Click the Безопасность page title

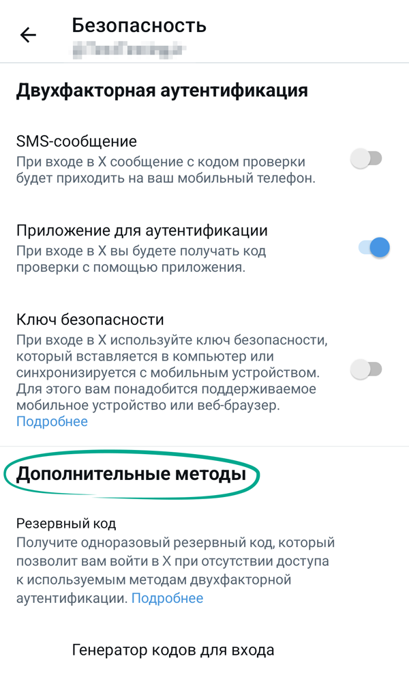[x=139, y=26]
